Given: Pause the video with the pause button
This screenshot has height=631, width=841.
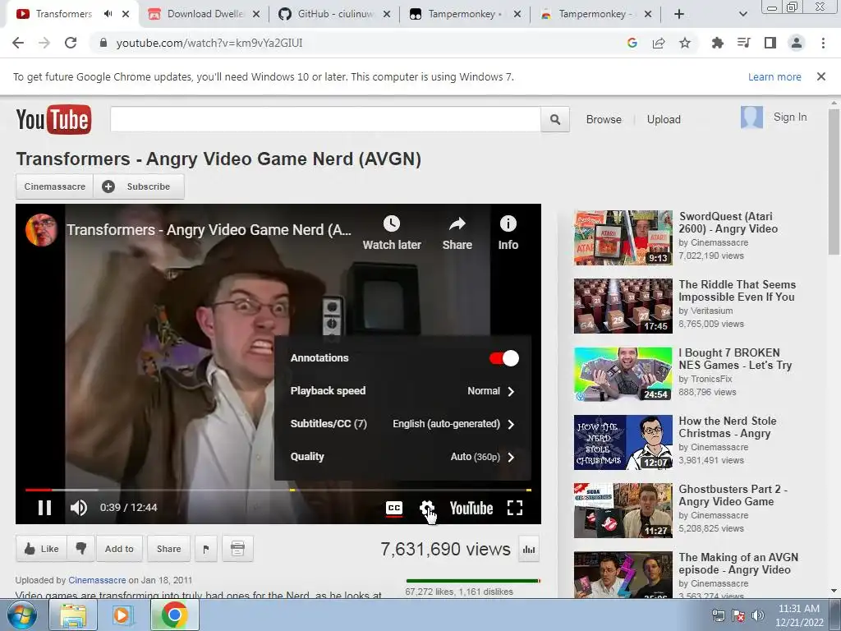Looking at the screenshot, I should pyautogui.click(x=45, y=508).
